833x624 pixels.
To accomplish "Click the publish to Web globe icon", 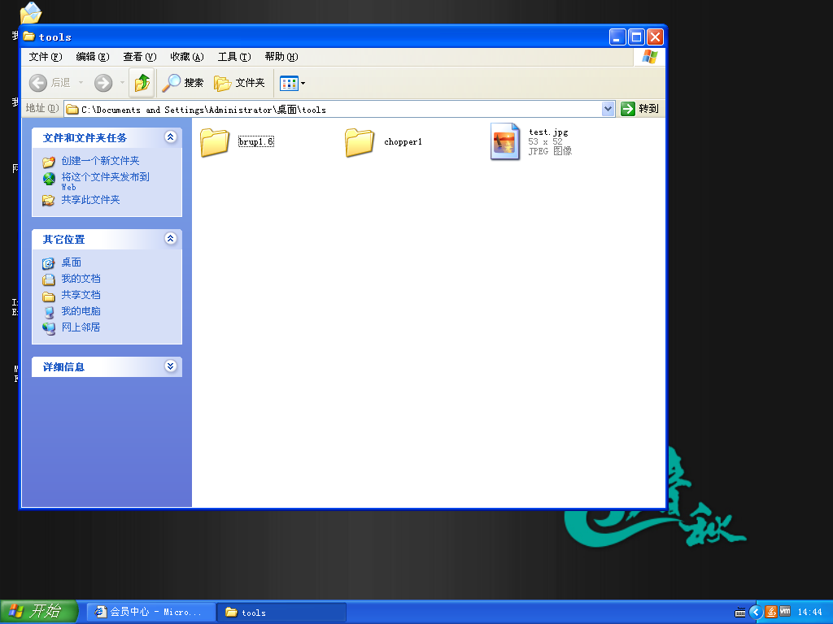I will tap(49, 180).
